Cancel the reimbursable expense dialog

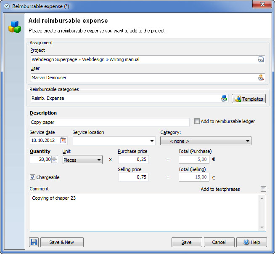pyautogui.click(x=219, y=242)
